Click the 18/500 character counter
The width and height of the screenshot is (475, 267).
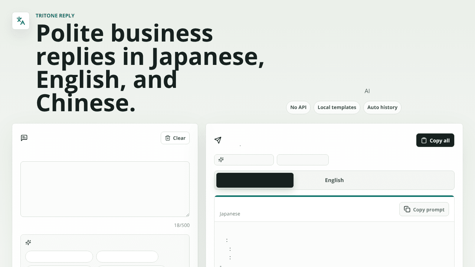point(182,225)
